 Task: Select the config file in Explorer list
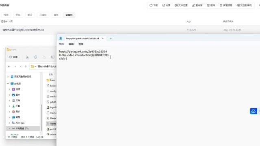(x=52, y=91)
